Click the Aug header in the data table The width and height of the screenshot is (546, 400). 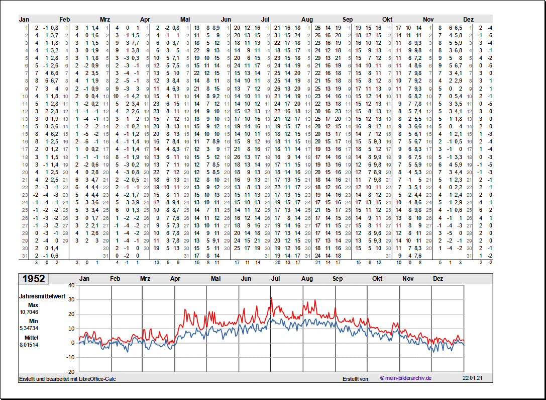306,20
